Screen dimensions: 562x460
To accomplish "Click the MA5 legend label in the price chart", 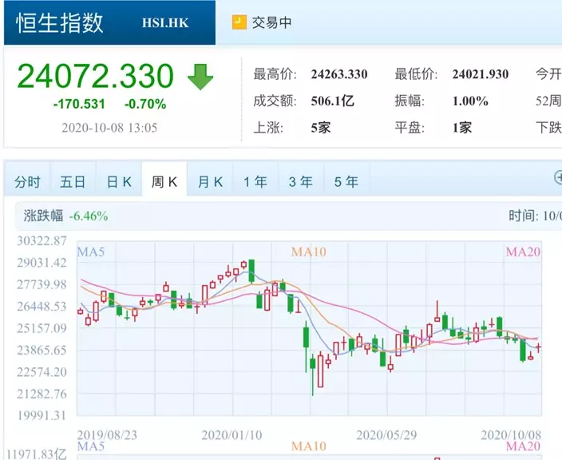I will click(x=91, y=252).
